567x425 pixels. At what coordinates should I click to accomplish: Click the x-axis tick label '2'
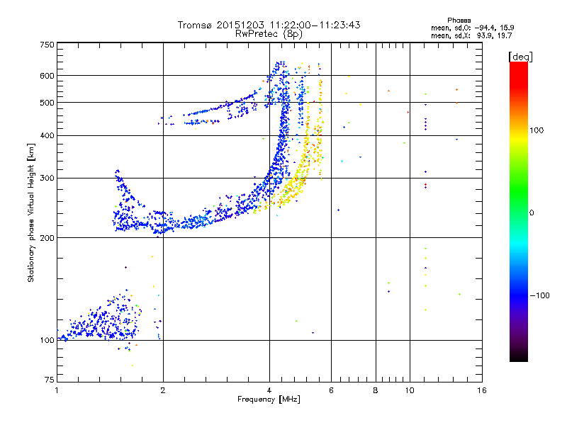[x=163, y=390]
